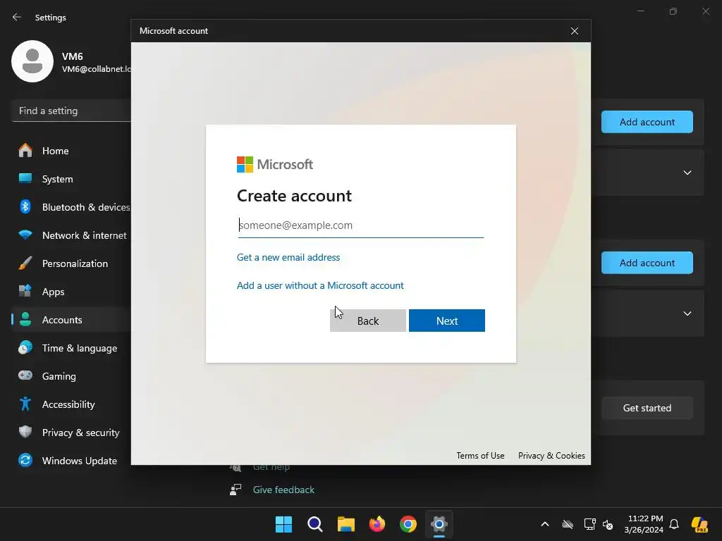
Task: Show hidden system tray icons
Action: point(545,524)
